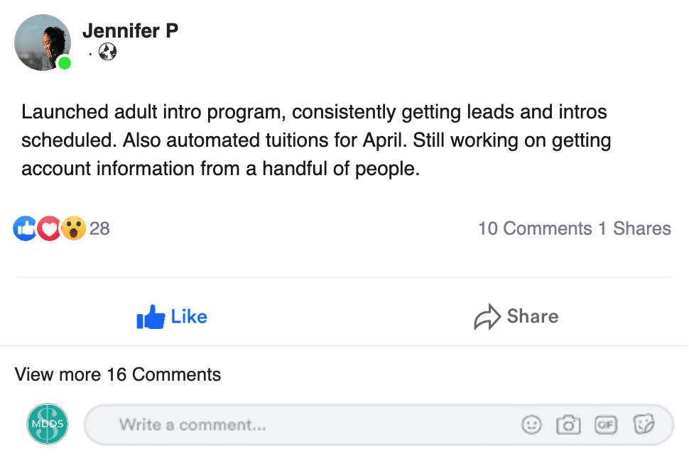The image size is (689, 458).
Task: Expand View more 16 Comments
Action: (x=118, y=374)
